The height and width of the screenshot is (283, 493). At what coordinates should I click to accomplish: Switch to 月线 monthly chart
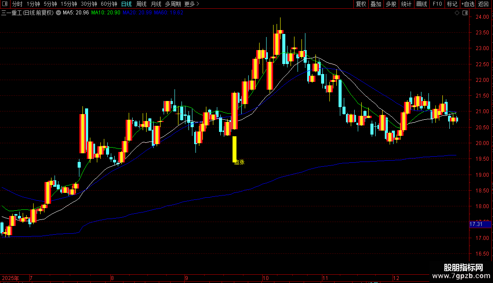click(x=156, y=4)
